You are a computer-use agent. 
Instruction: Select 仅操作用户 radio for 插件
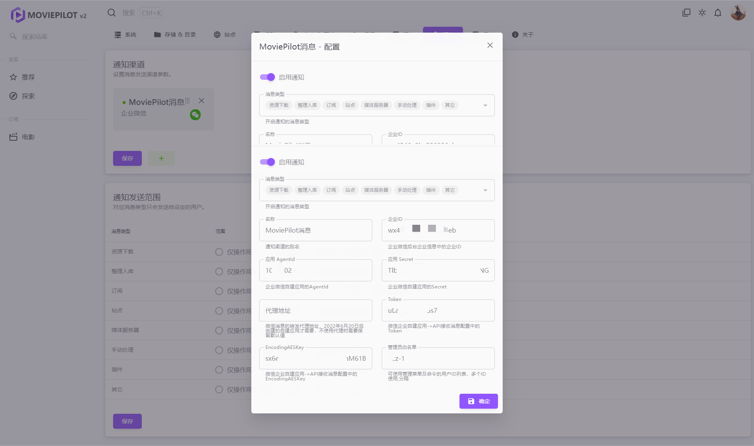pyautogui.click(x=219, y=370)
